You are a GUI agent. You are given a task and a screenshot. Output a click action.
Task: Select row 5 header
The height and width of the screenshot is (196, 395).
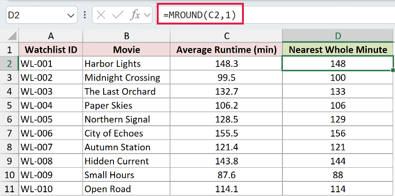click(x=9, y=105)
